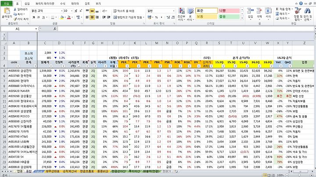
Task: Click the Cut (잘라내기) scissors icon
Action: tap(15, 10)
